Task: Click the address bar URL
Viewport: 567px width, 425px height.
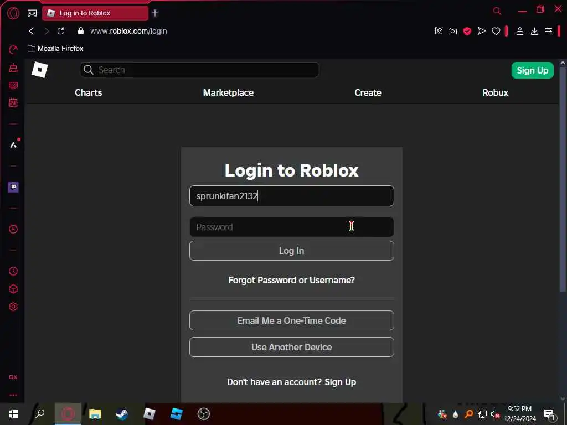Action: point(128,31)
